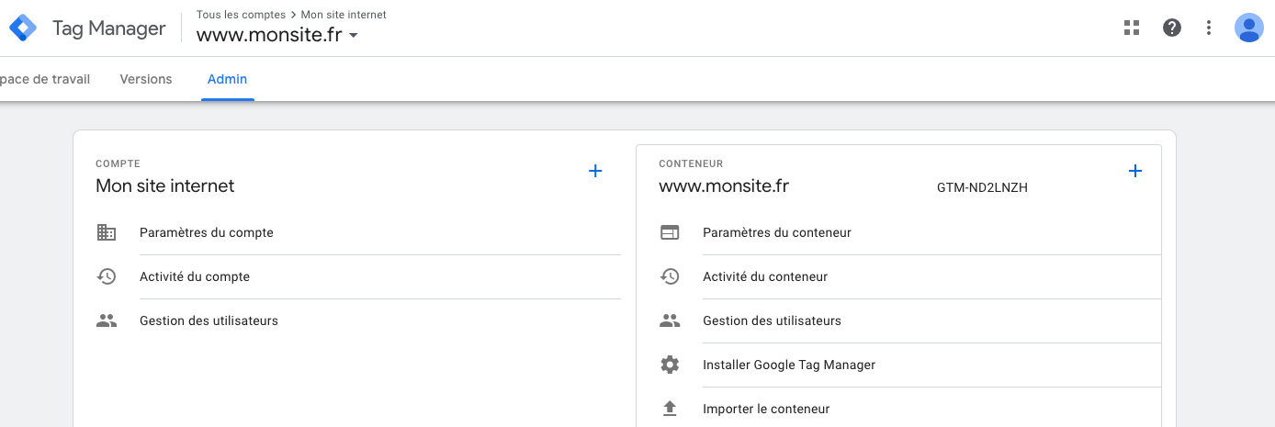The width and height of the screenshot is (1275, 427).
Task: Click the history icon for Activité du conteneur
Action: click(x=670, y=276)
